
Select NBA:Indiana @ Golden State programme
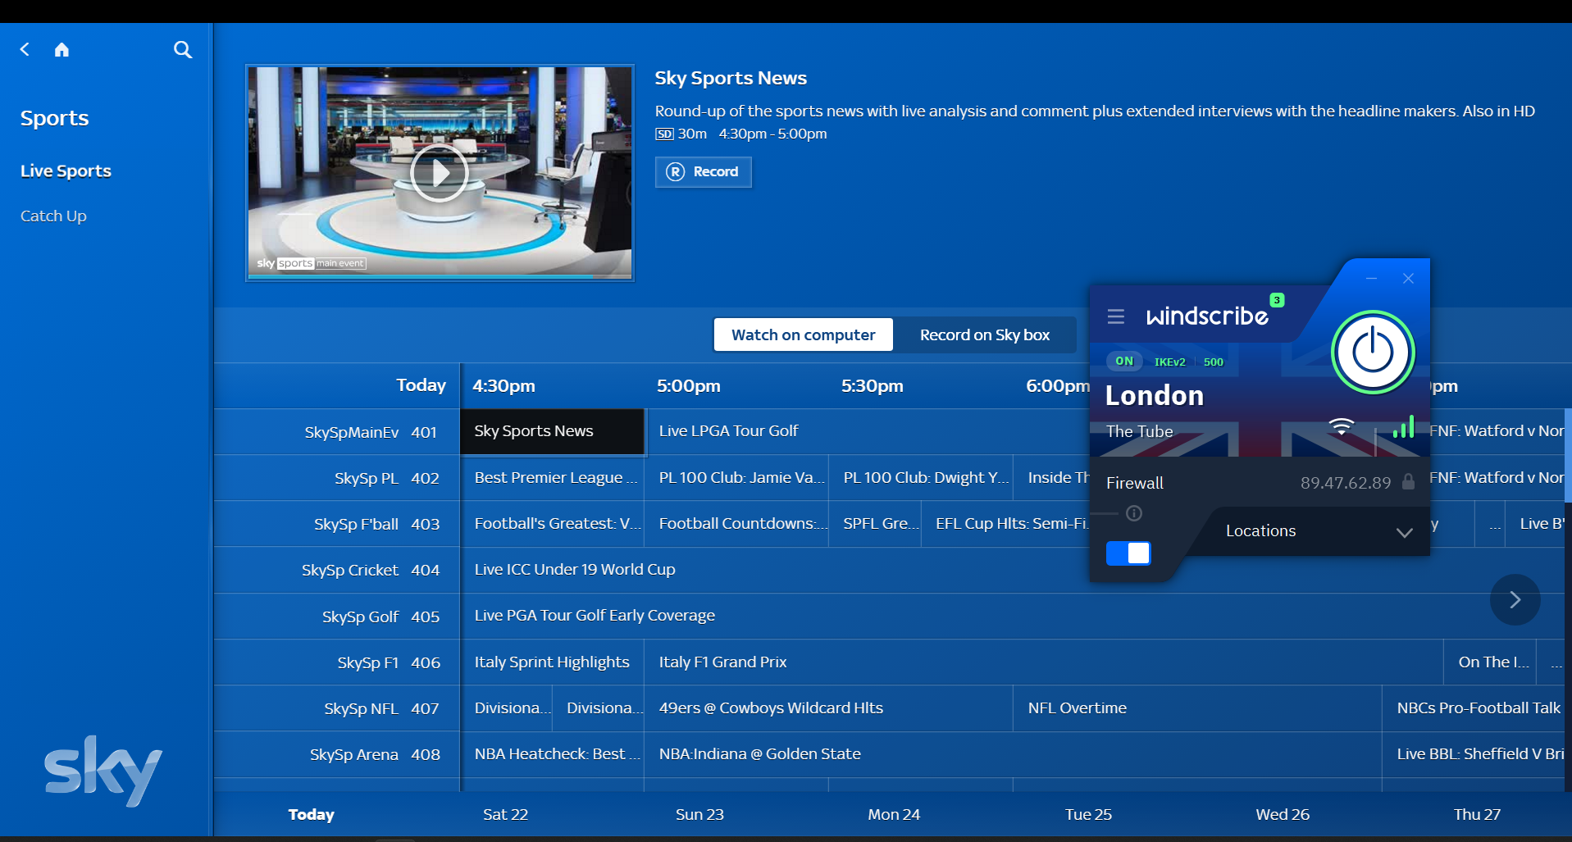(1013, 754)
